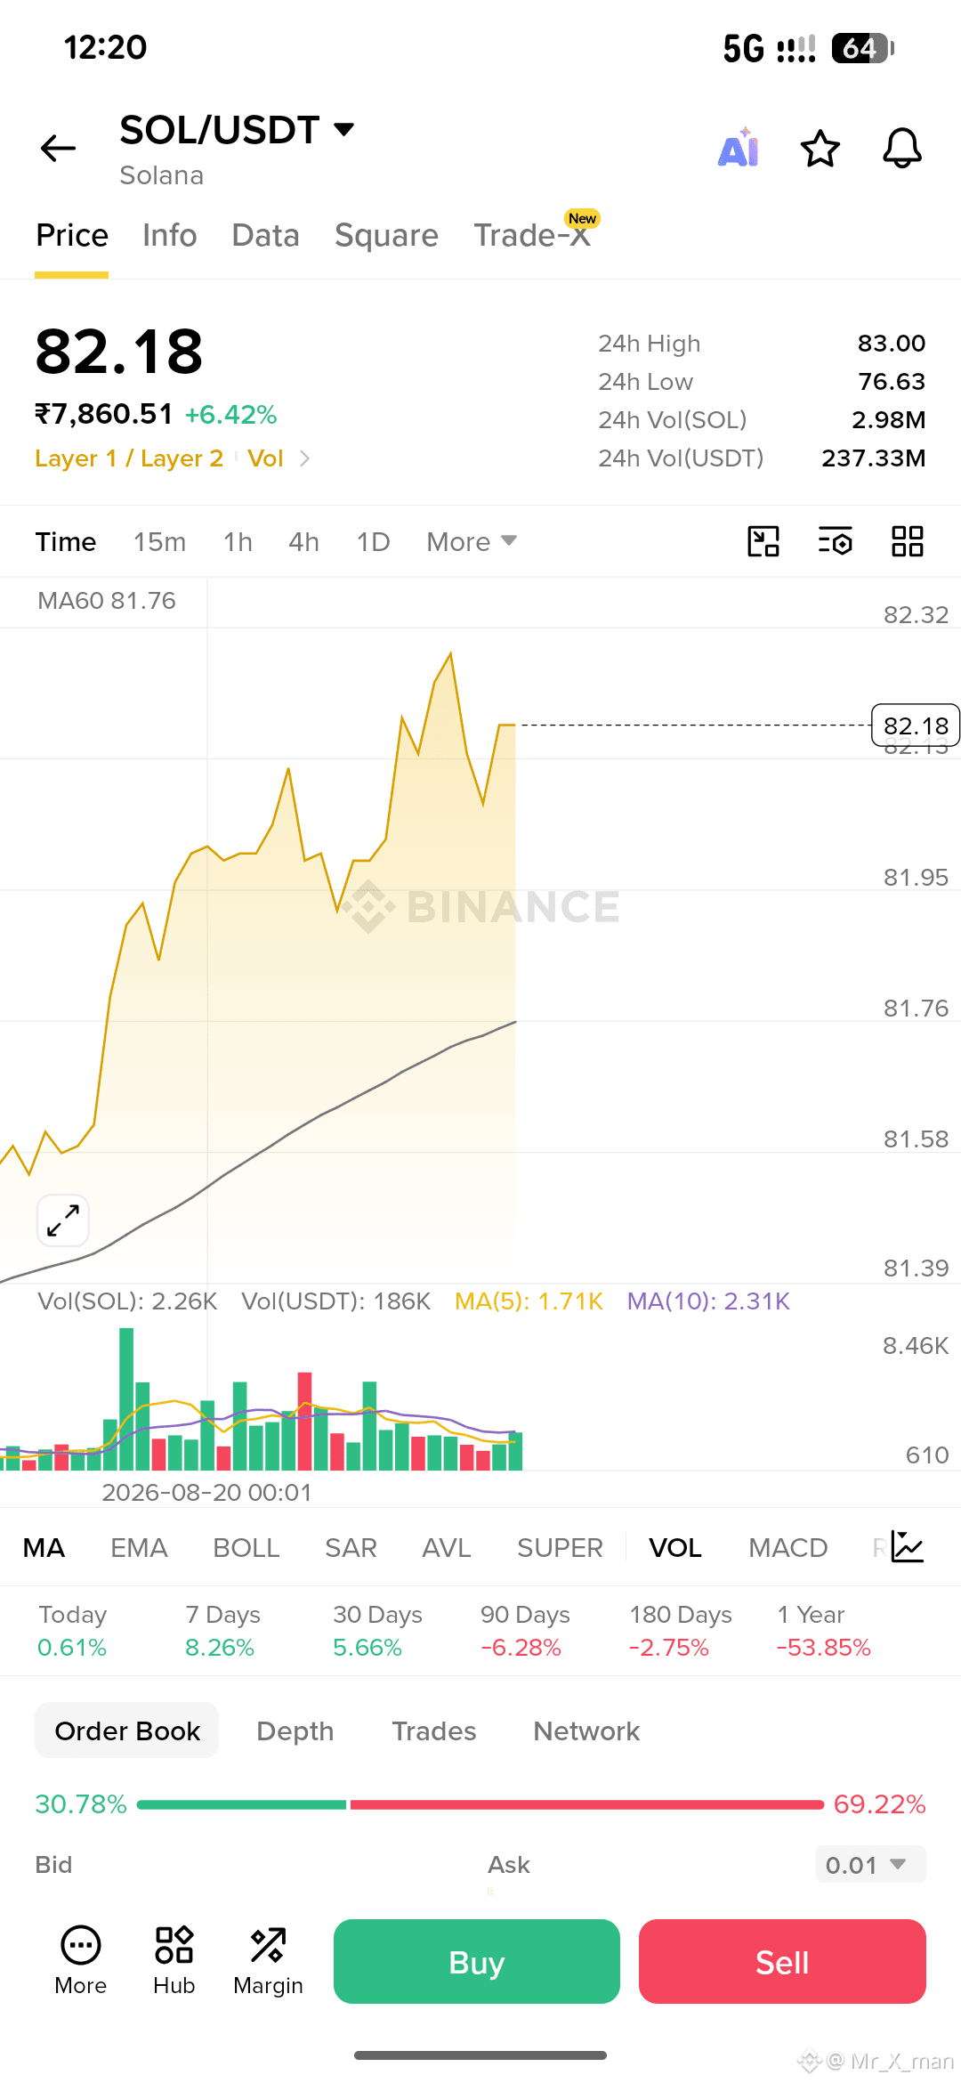
Task: Select the 30 Days performance 5.66%
Action: [x=377, y=1631]
